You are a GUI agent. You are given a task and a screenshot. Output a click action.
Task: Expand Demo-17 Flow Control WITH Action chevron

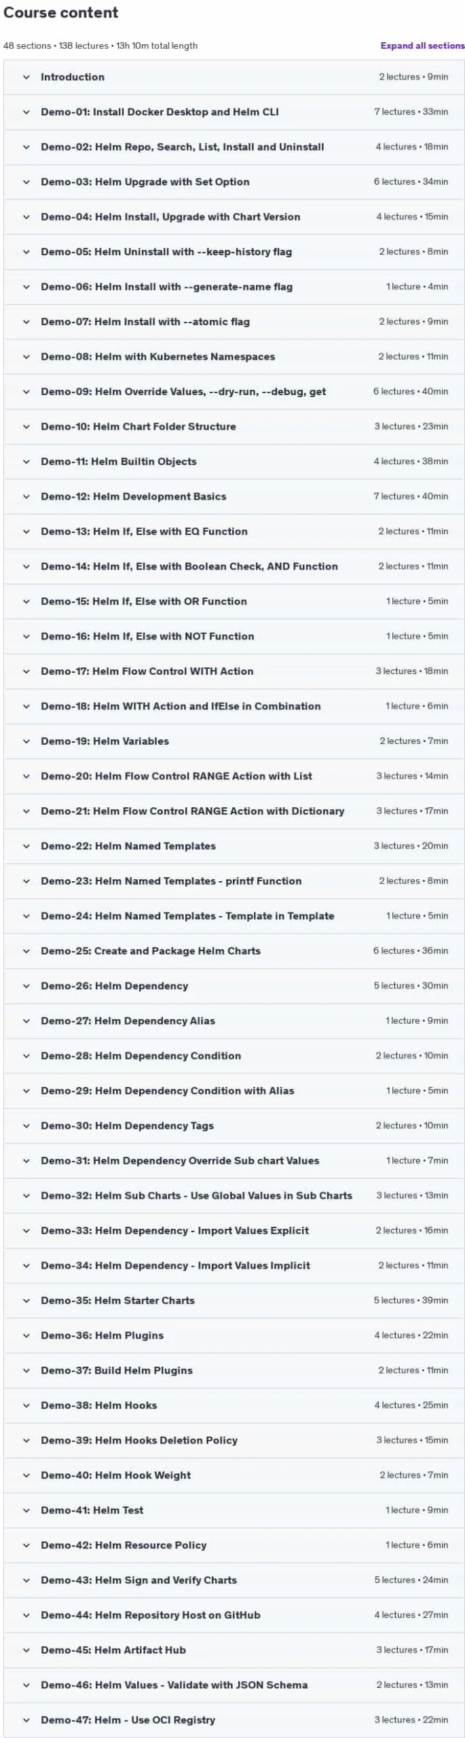tap(26, 671)
